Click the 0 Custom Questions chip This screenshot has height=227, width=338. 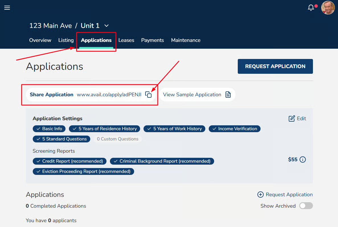point(118,139)
